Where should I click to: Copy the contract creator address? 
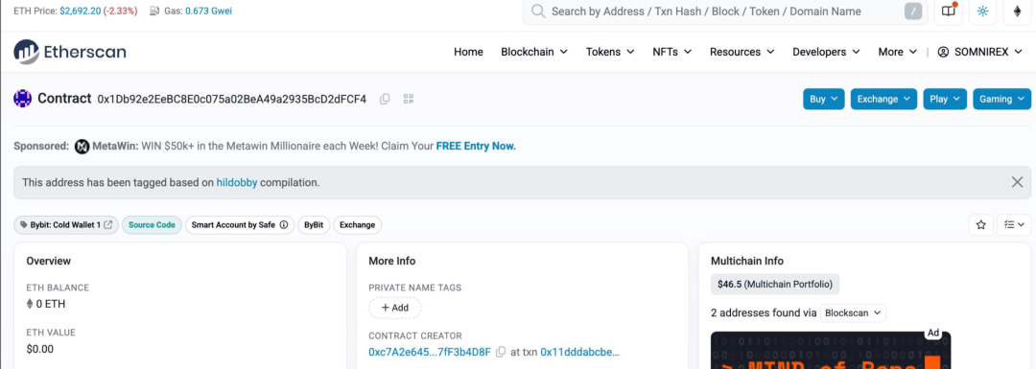[x=501, y=352]
